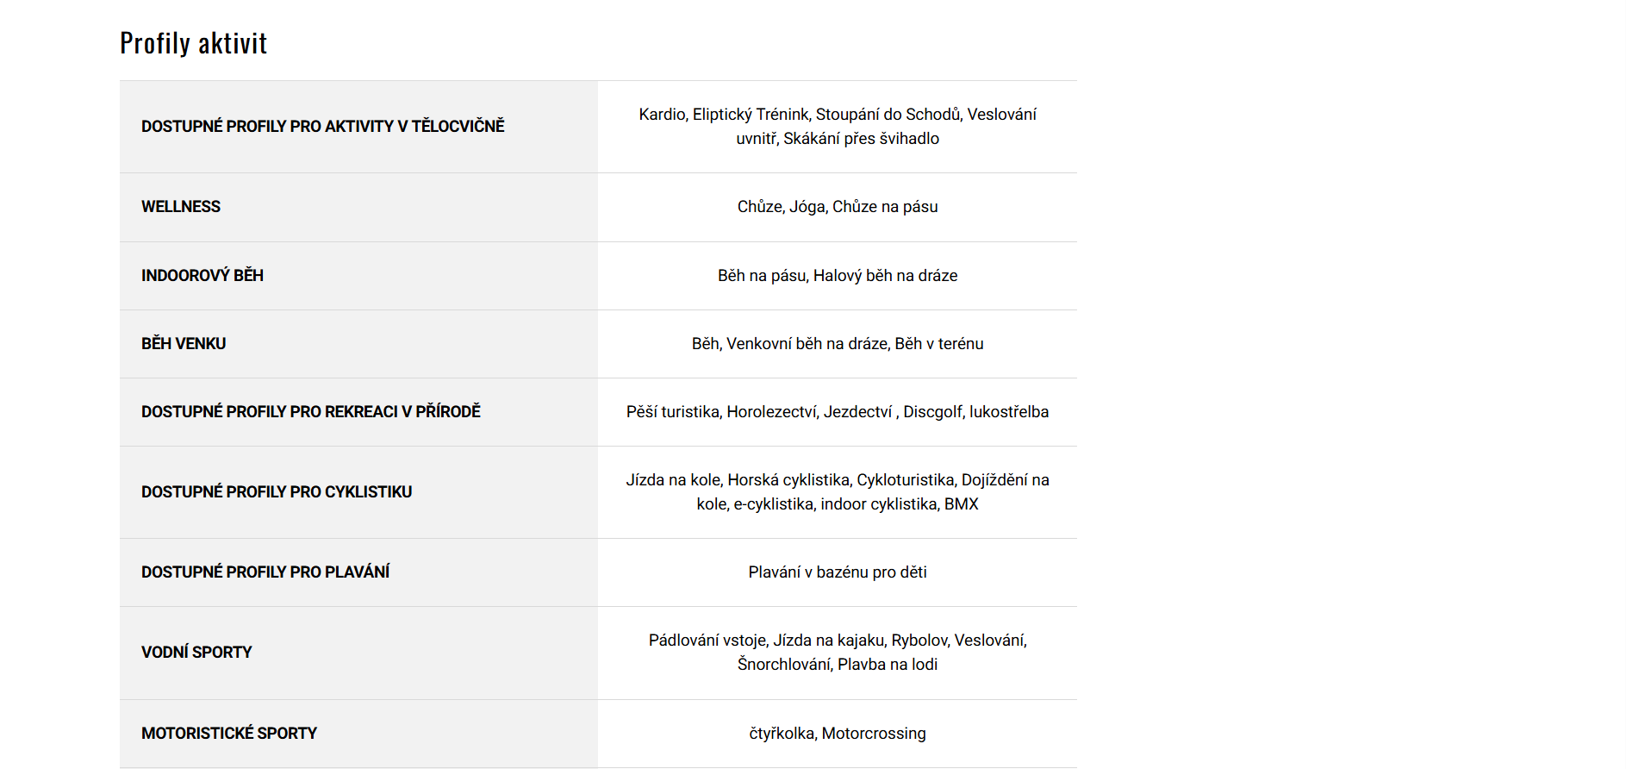Select the gym activity profiles row label

(322, 127)
